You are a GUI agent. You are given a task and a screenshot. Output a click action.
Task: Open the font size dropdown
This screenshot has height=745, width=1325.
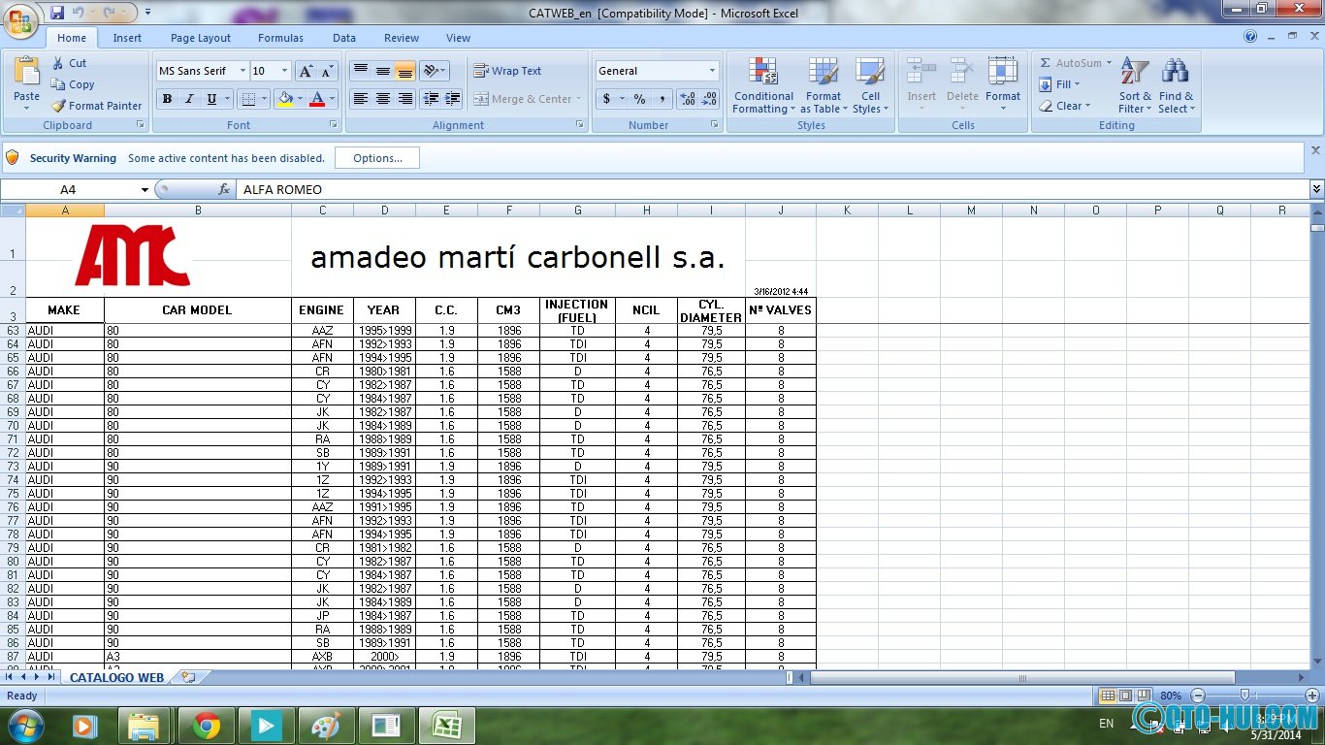(284, 71)
